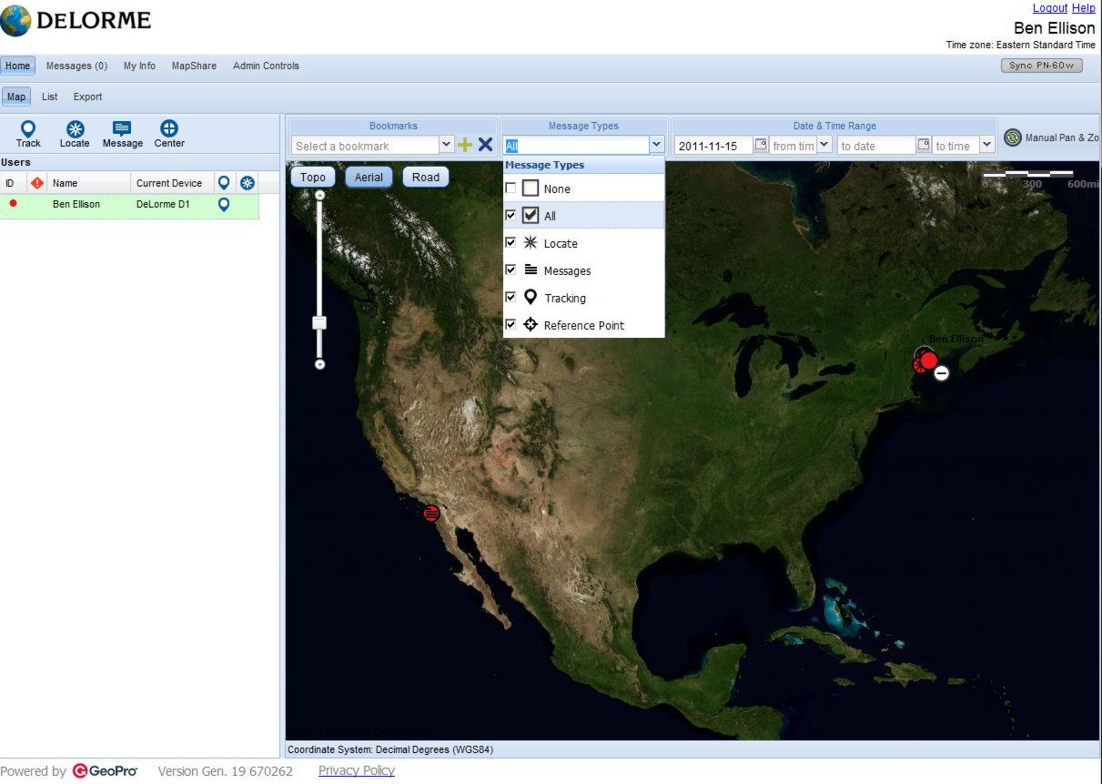
Task: Click the DeLorme globe logo
Action: (x=15, y=20)
